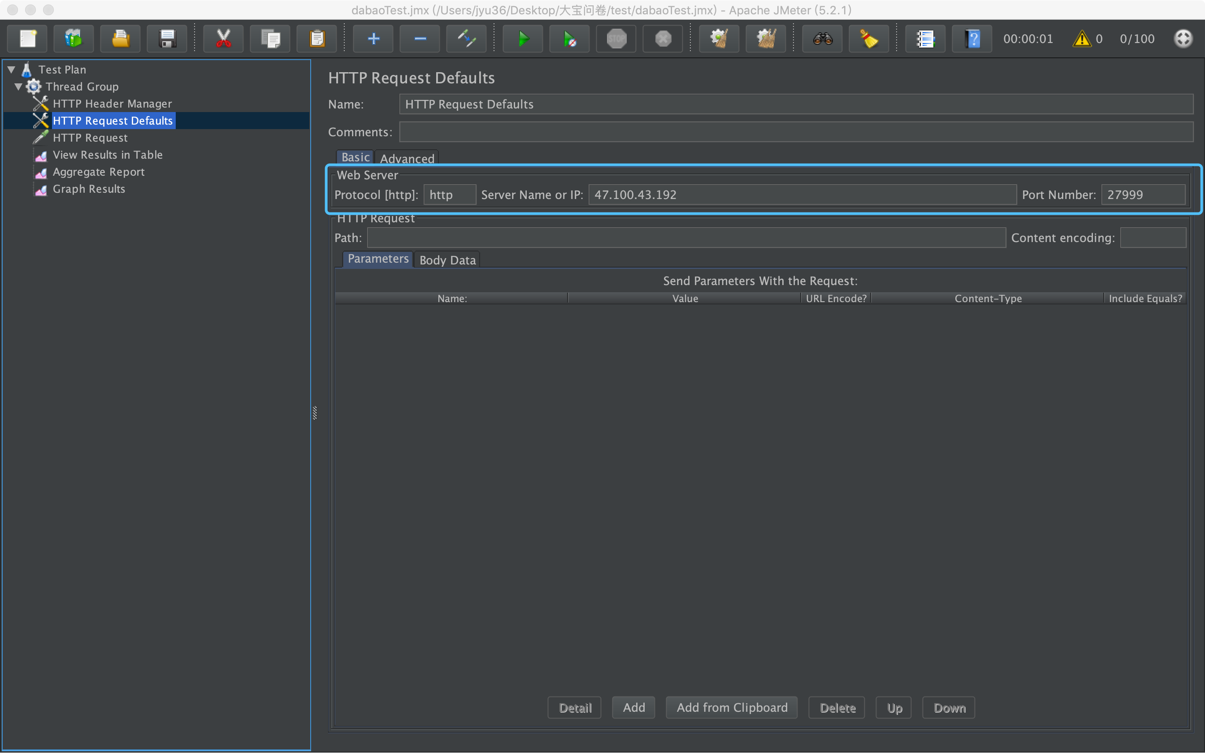The image size is (1205, 753).
Task: Click the 0/100 thread count label
Action: coord(1137,39)
